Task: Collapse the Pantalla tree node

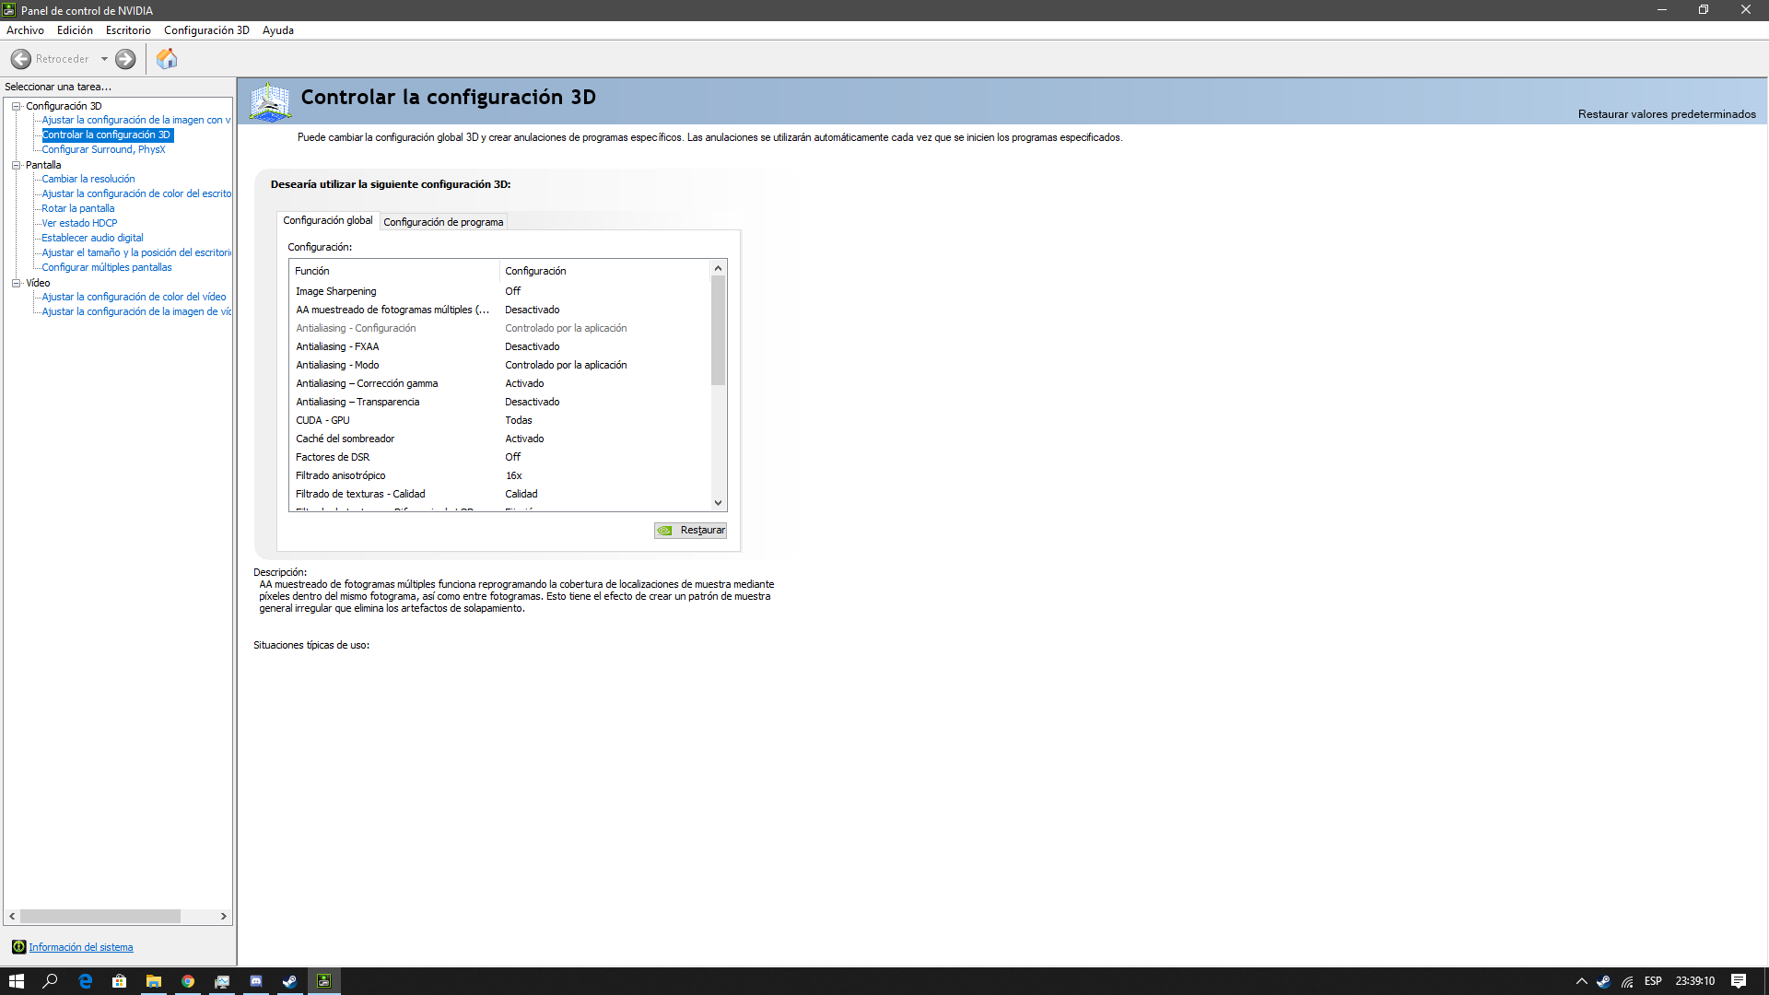Action: coord(16,165)
